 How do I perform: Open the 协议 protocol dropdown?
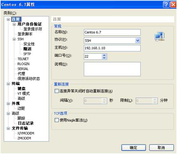click(138, 41)
